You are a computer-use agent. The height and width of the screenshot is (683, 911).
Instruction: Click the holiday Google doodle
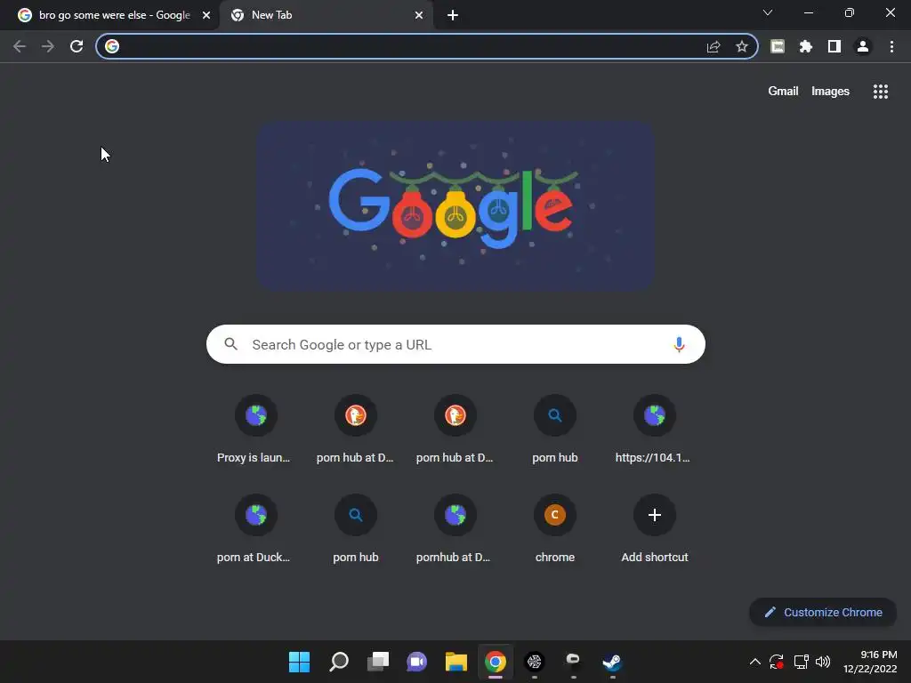pos(456,205)
